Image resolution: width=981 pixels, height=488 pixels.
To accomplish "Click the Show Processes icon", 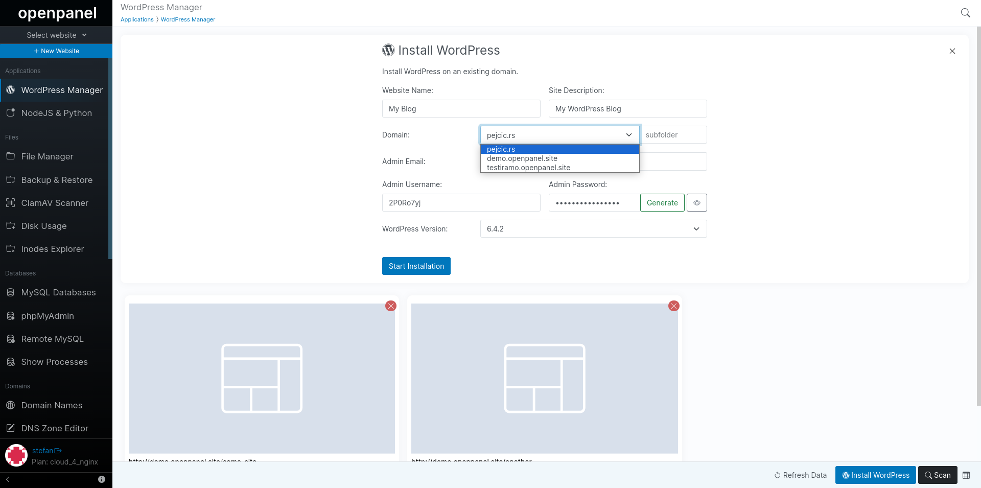I will [x=11, y=362].
